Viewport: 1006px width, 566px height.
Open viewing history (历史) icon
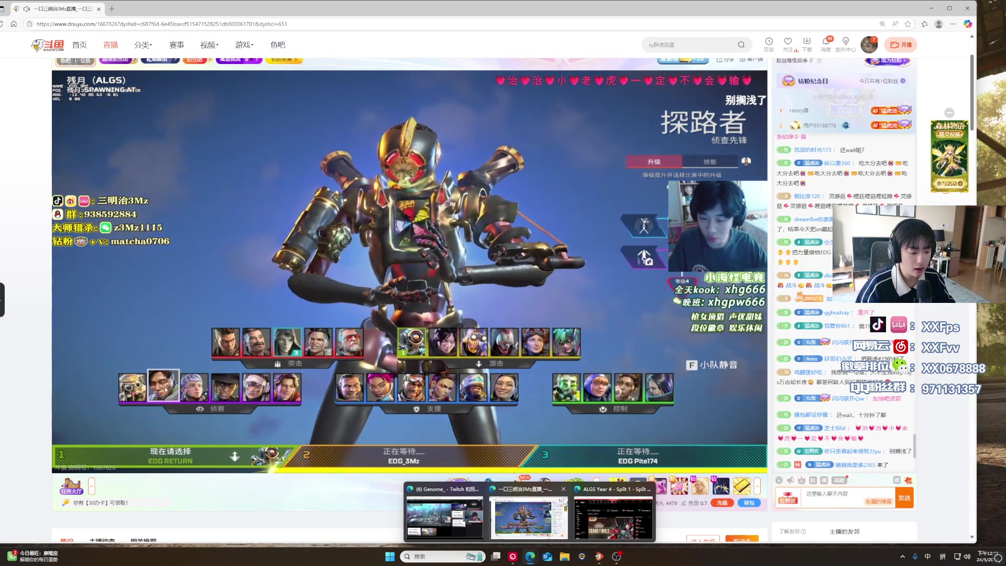coord(769,45)
